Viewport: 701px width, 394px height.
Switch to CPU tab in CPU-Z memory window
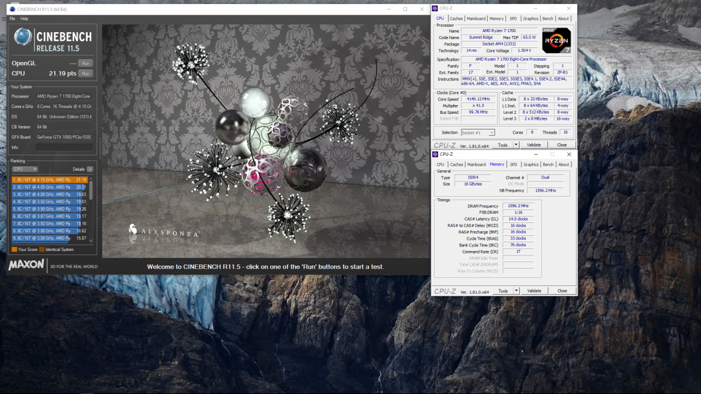pyautogui.click(x=440, y=165)
